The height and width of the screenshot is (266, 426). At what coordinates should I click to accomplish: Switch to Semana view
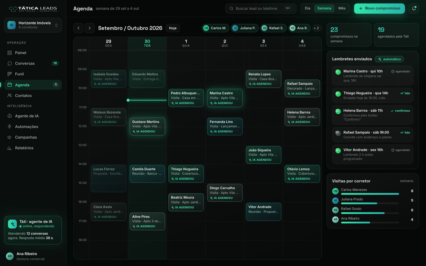tap(324, 8)
